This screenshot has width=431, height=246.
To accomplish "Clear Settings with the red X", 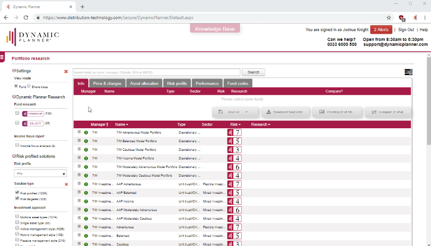I will (x=66, y=71).
